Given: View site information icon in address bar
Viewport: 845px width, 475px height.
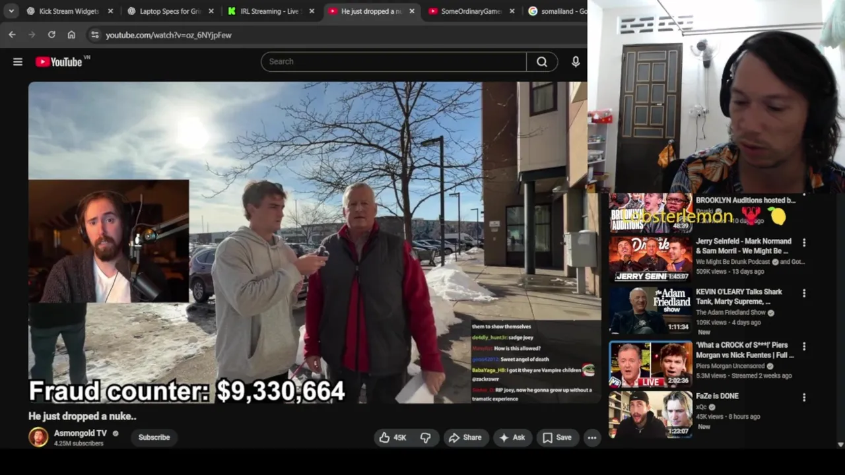Looking at the screenshot, I should pos(94,34).
